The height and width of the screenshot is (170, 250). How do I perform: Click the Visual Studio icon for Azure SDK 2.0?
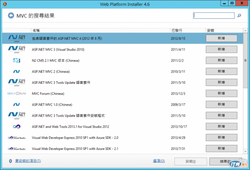point(17,137)
